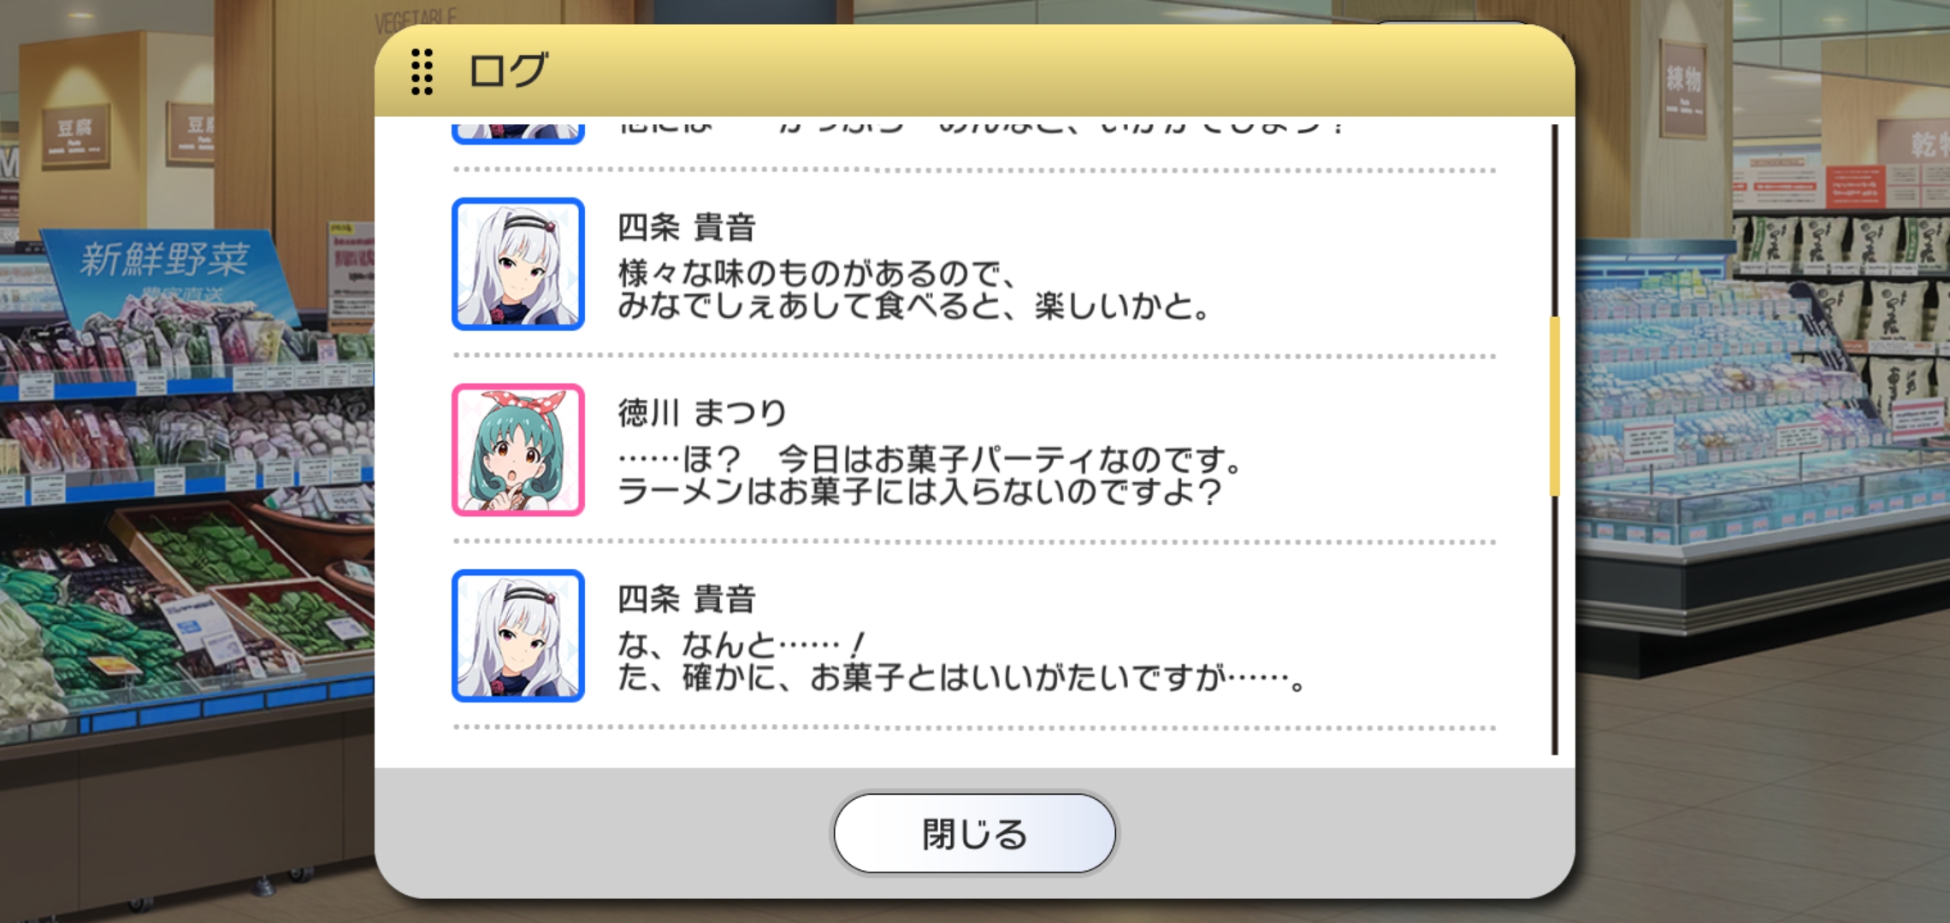Select the 徳川 まつり speaker name
Image resolution: width=1950 pixels, height=923 pixels.
click(x=702, y=413)
